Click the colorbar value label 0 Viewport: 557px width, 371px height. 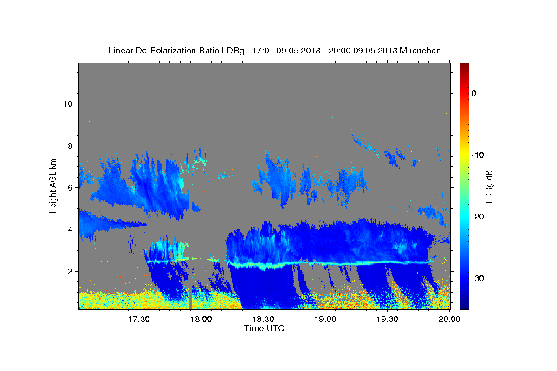click(474, 93)
